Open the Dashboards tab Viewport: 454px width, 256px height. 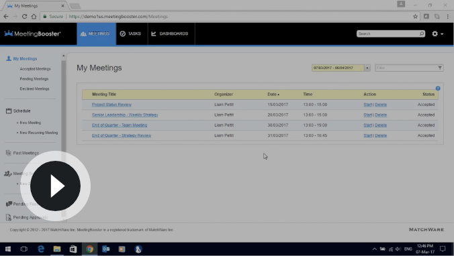point(170,34)
